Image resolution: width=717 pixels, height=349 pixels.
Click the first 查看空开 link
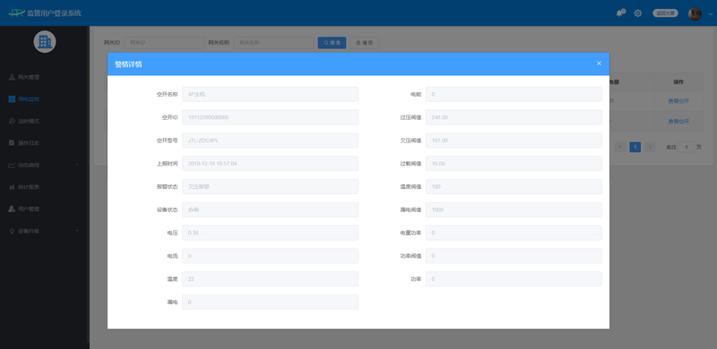coord(678,101)
